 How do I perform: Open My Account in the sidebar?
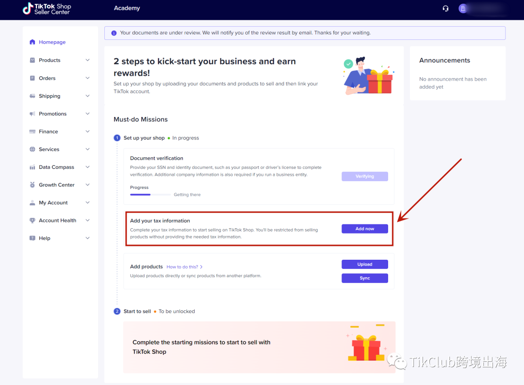pos(53,203)
